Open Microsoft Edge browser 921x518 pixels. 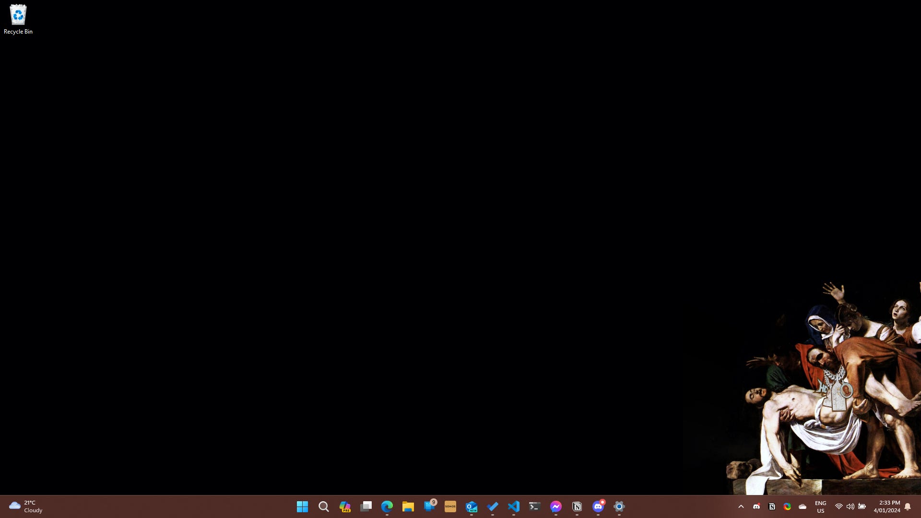[387, 506]
